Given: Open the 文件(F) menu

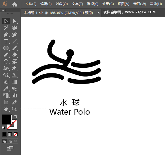Looking at the screenshot, I should pyautogui.click(x=31, y=4).
